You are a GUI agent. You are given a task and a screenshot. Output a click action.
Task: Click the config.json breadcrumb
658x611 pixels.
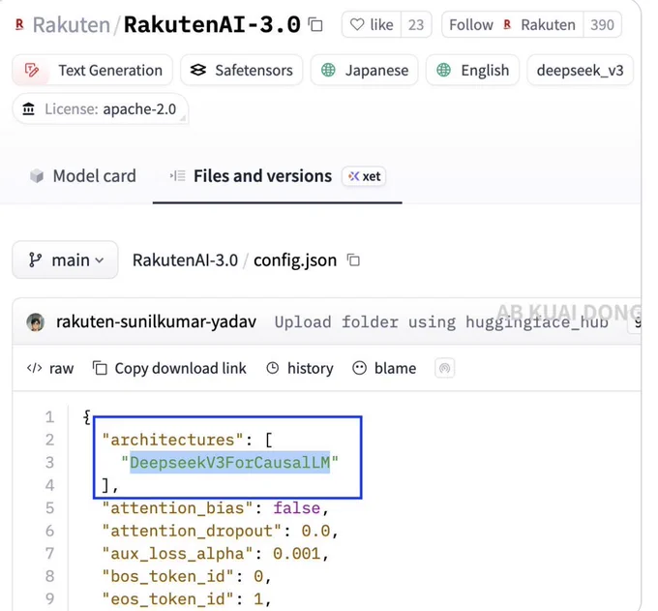[x=295, y=260]
